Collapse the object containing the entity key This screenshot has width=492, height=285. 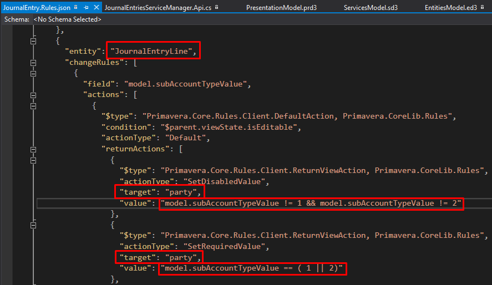point(33,41)
